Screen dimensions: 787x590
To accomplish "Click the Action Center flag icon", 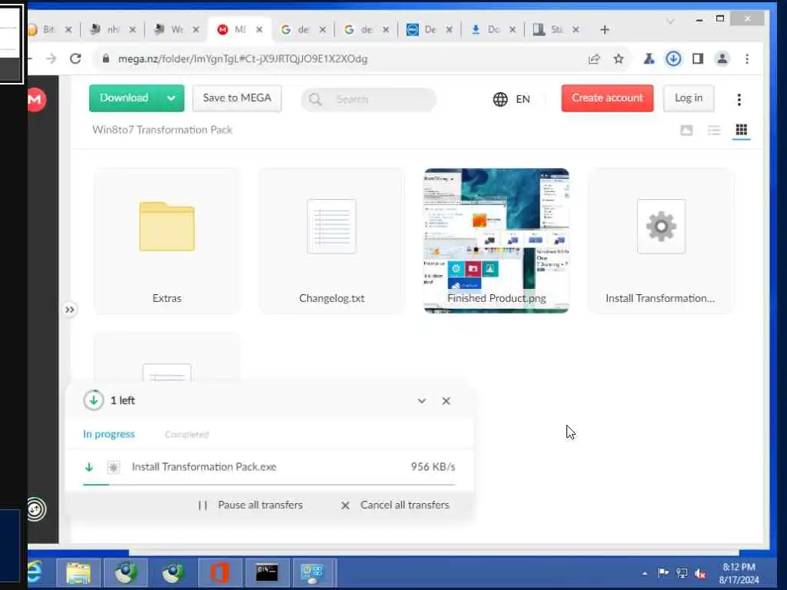I will click(663, 573).
